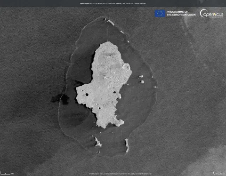Click the dark airstrip line on northern island
Screen dimensions: 226x176
click(x=109, y=54)
